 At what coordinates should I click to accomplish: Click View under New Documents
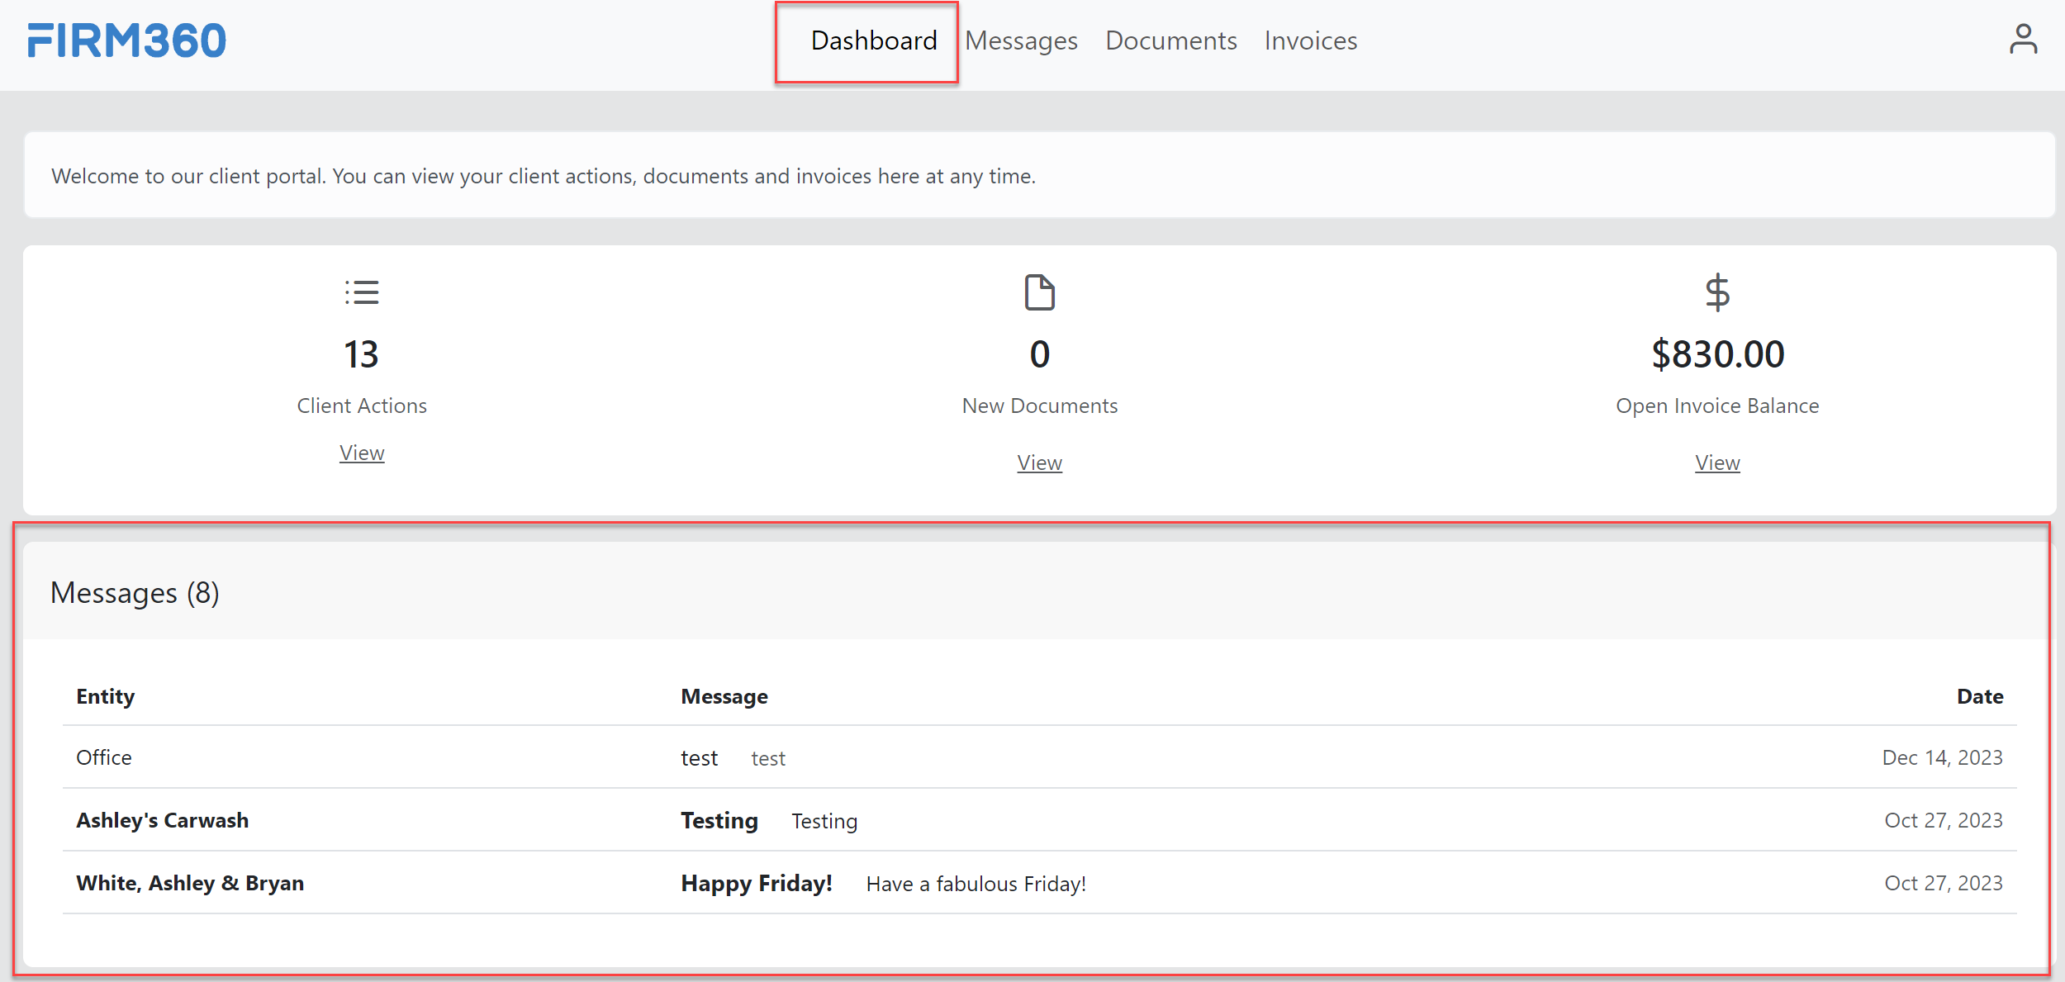(x=1039, y=463)
